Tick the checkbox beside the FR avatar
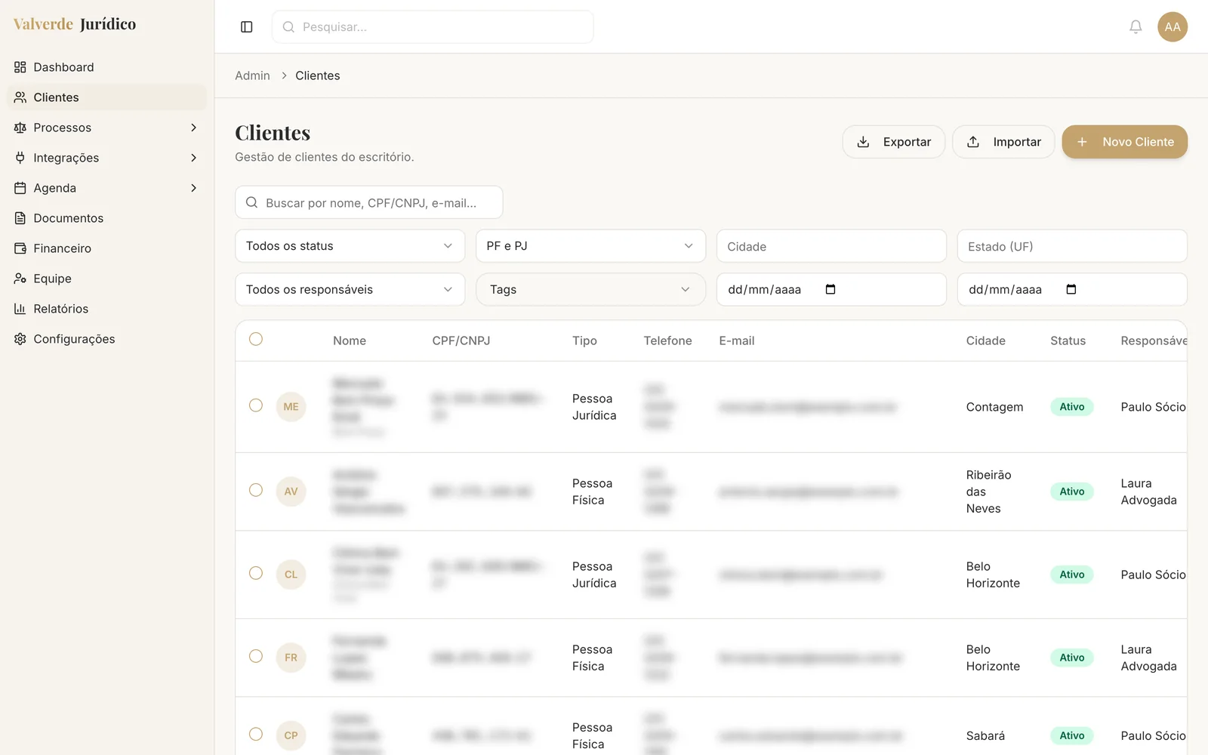 [x=256, y=656]
